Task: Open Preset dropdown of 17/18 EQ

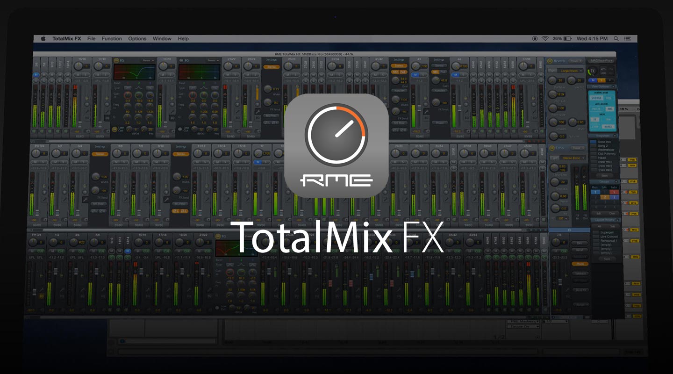Action: pyautogui.click(x=148, y=60)
